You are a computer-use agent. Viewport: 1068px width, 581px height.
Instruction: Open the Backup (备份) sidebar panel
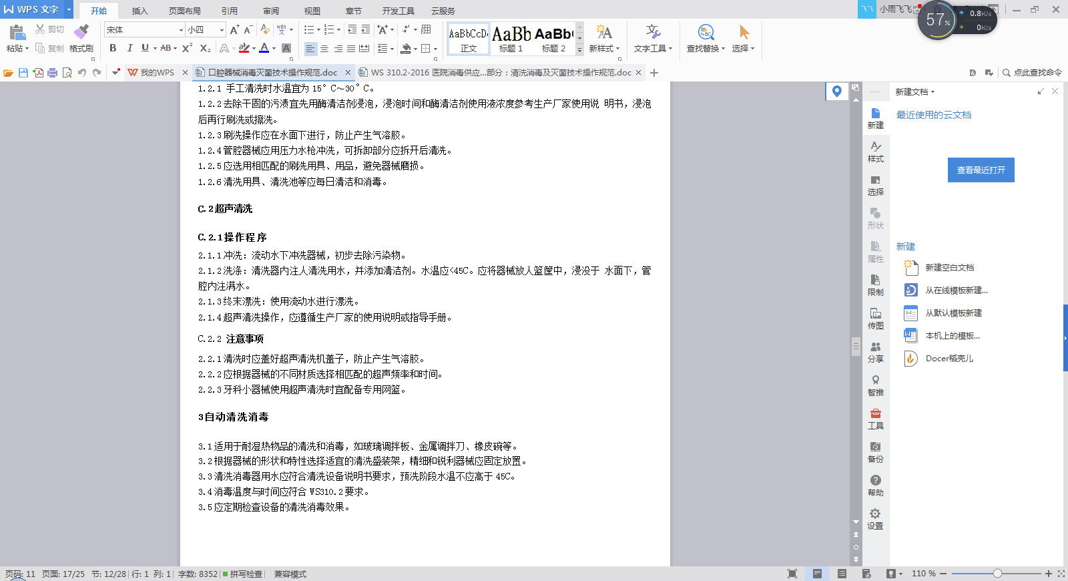tap(875, 452)
